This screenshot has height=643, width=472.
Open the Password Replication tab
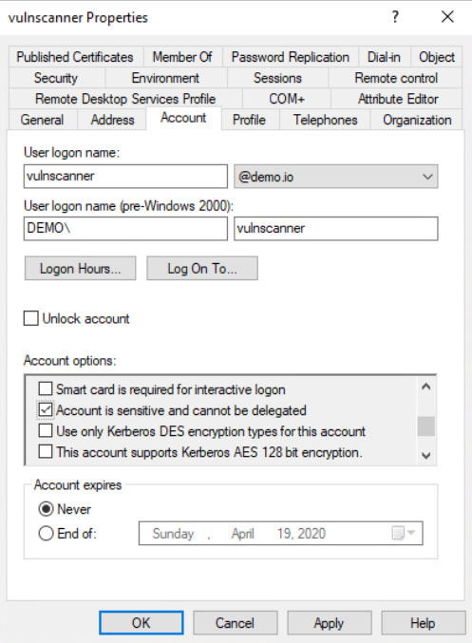291,57
